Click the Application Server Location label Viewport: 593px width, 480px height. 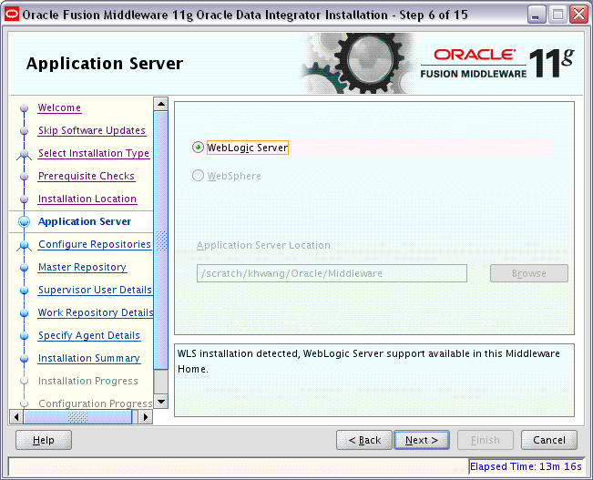[x=263, y=245]
